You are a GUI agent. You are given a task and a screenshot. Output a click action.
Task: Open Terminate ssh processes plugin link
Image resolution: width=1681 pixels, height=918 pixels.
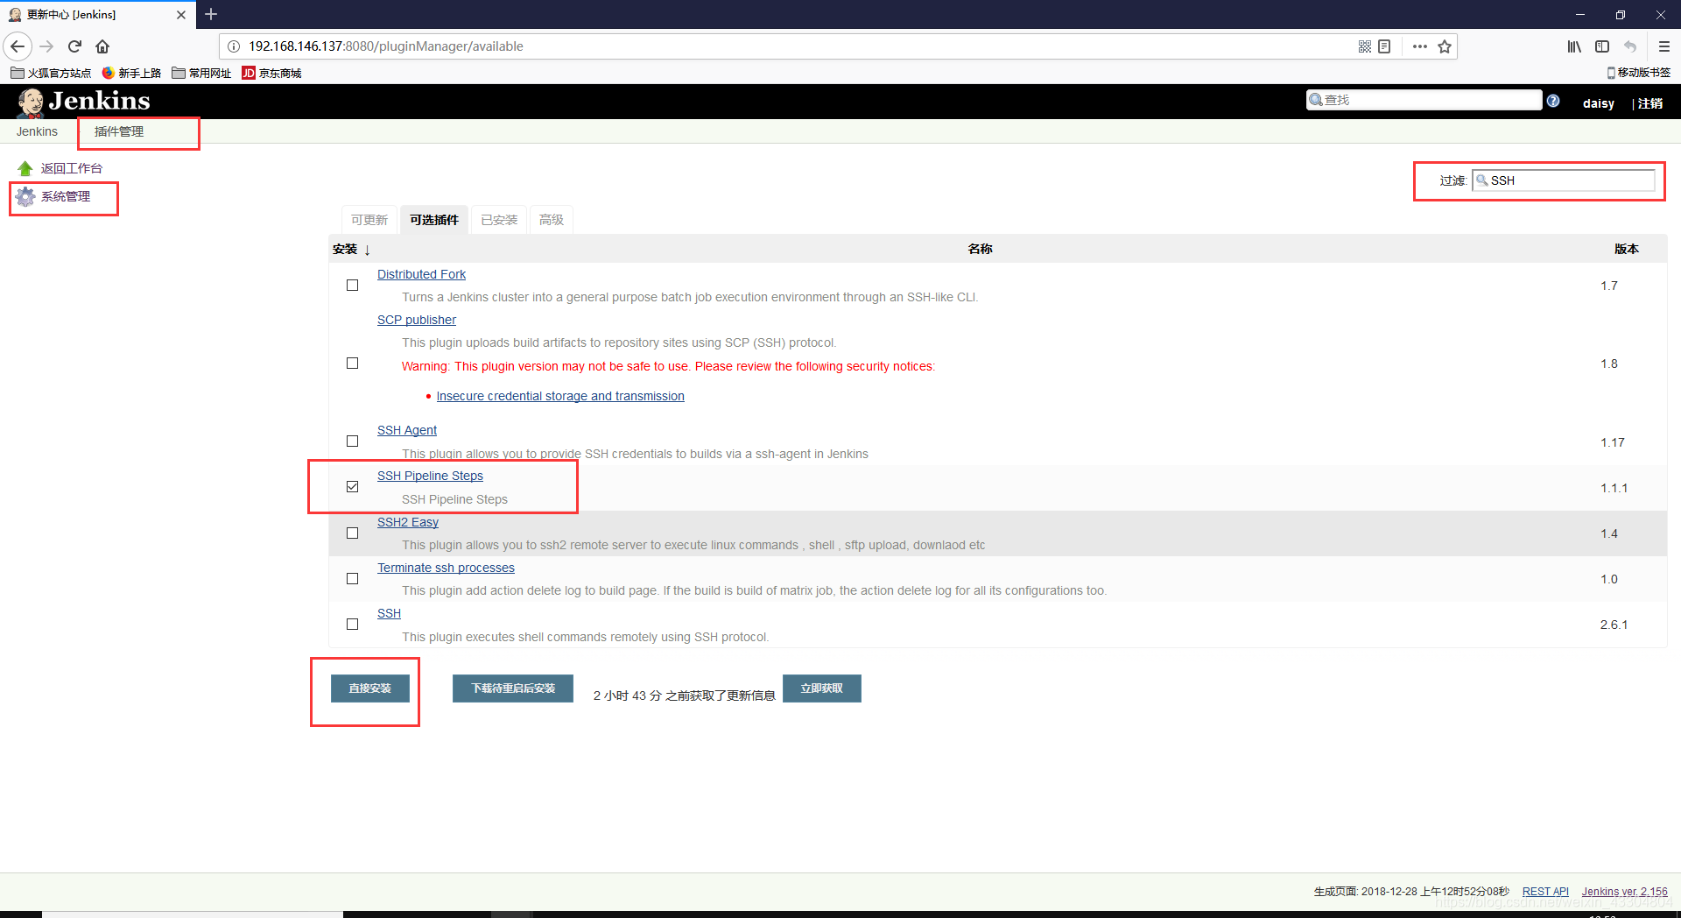[446, 568]
